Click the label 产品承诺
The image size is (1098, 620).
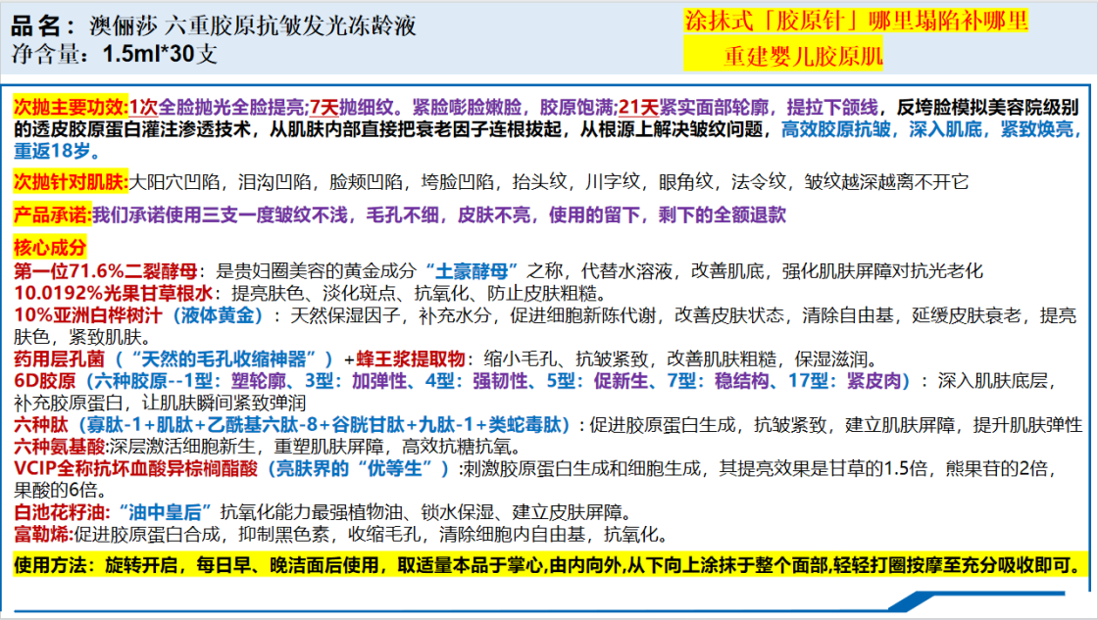click(51, 215)
